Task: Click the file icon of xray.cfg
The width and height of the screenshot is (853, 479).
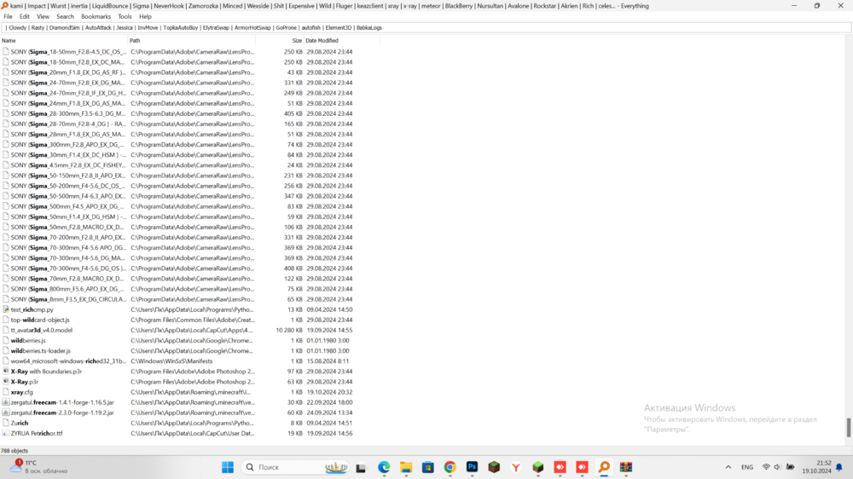Action: (x=6, y=392)
